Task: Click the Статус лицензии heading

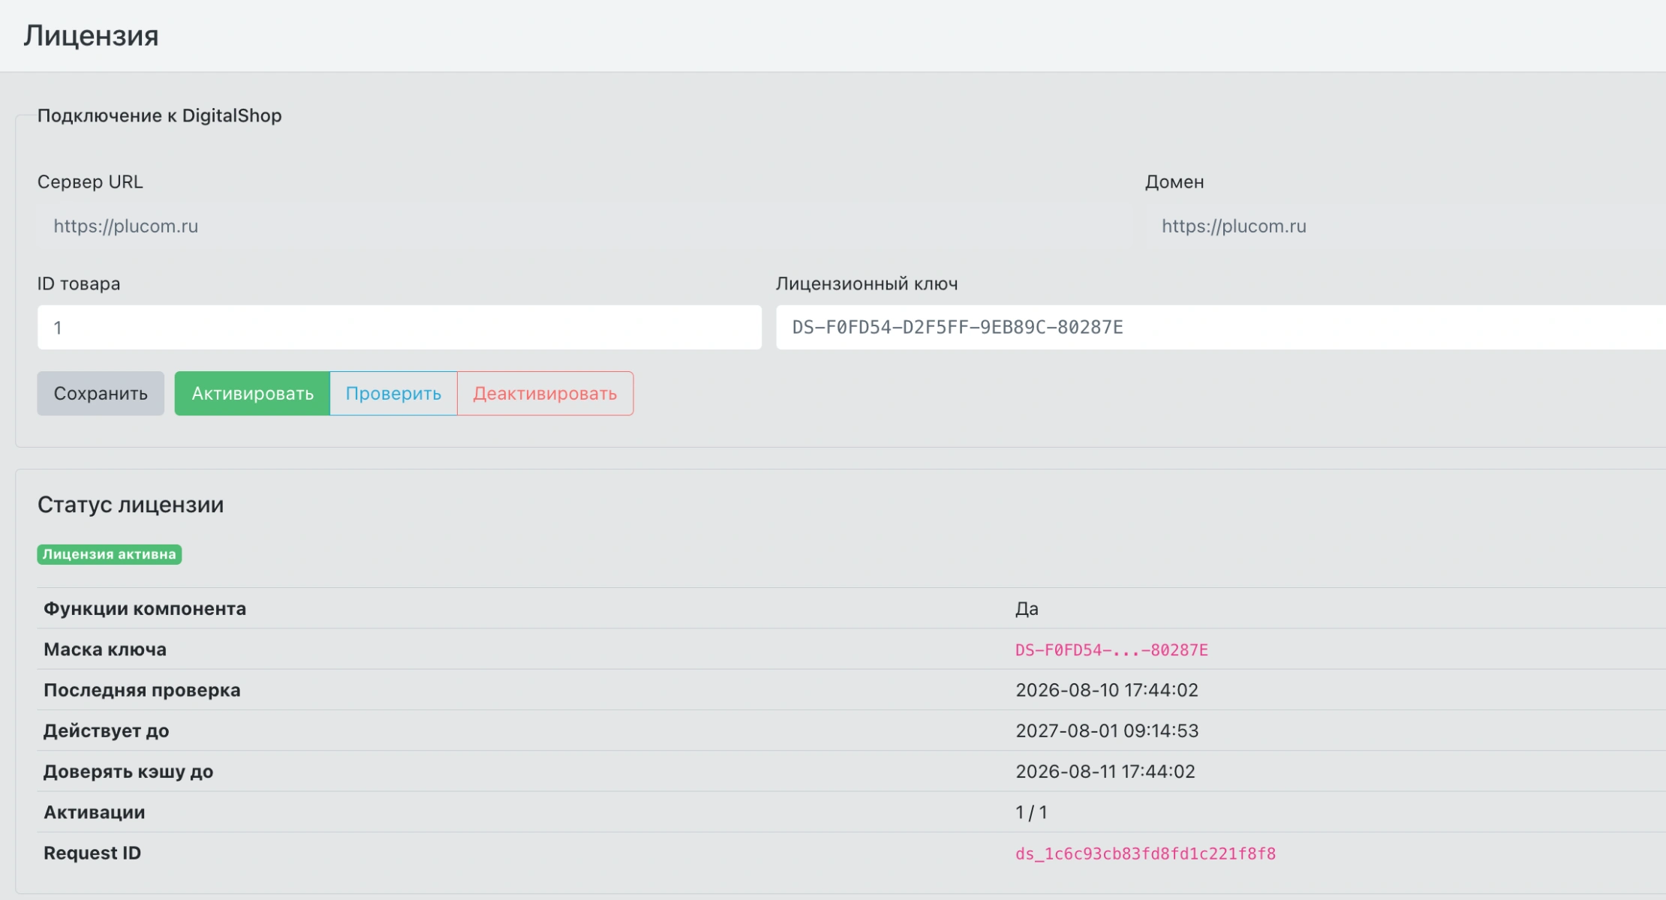Action: [131, 505]
